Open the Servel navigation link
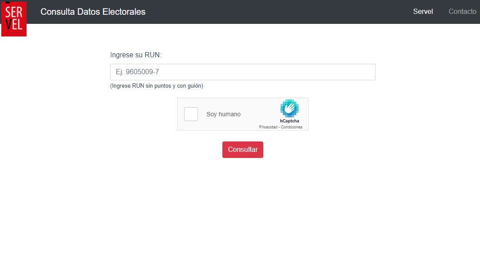 tap(423, 12)
